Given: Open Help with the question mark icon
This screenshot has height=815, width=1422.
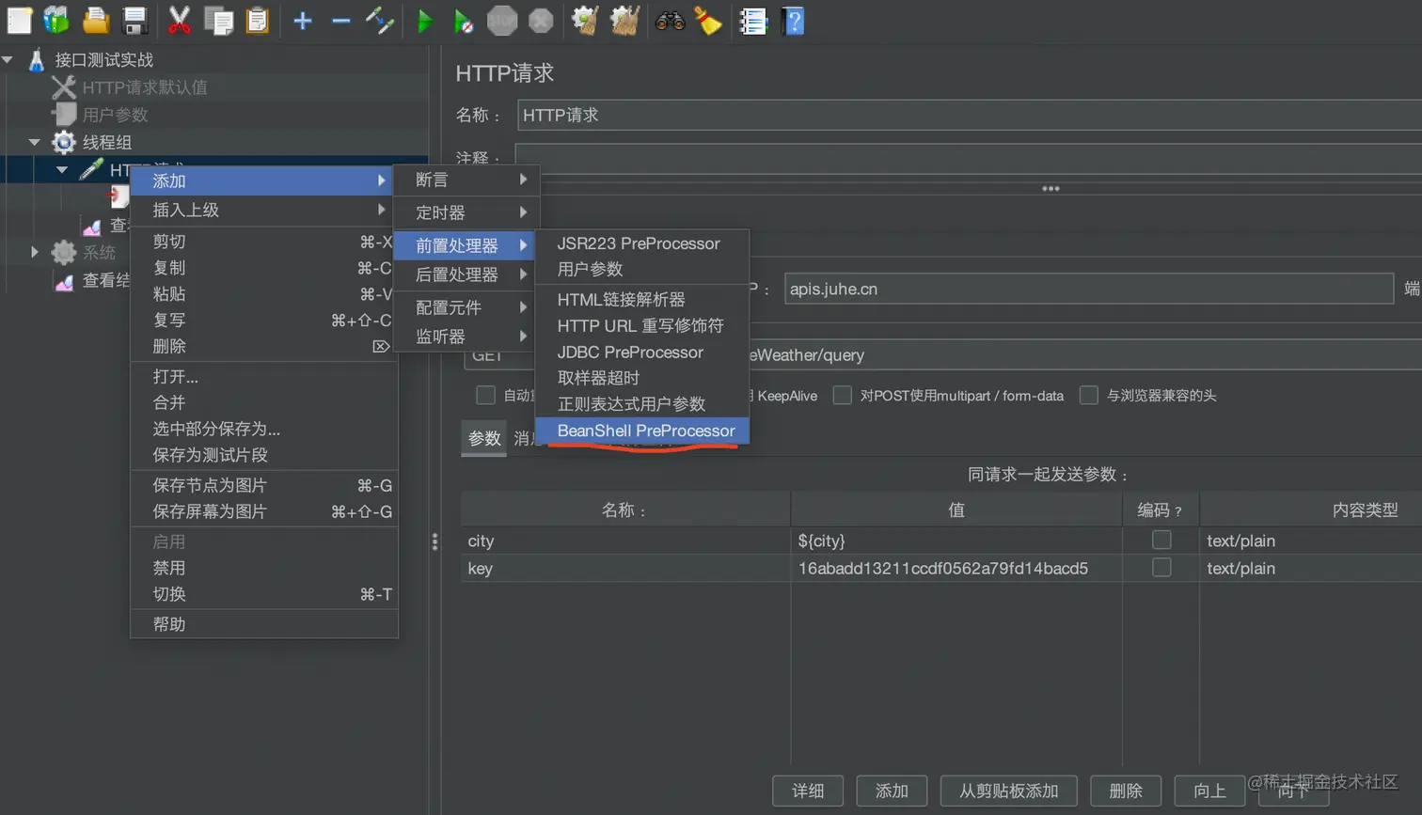Looking at the screenshot, I should (x=793, y=20).
